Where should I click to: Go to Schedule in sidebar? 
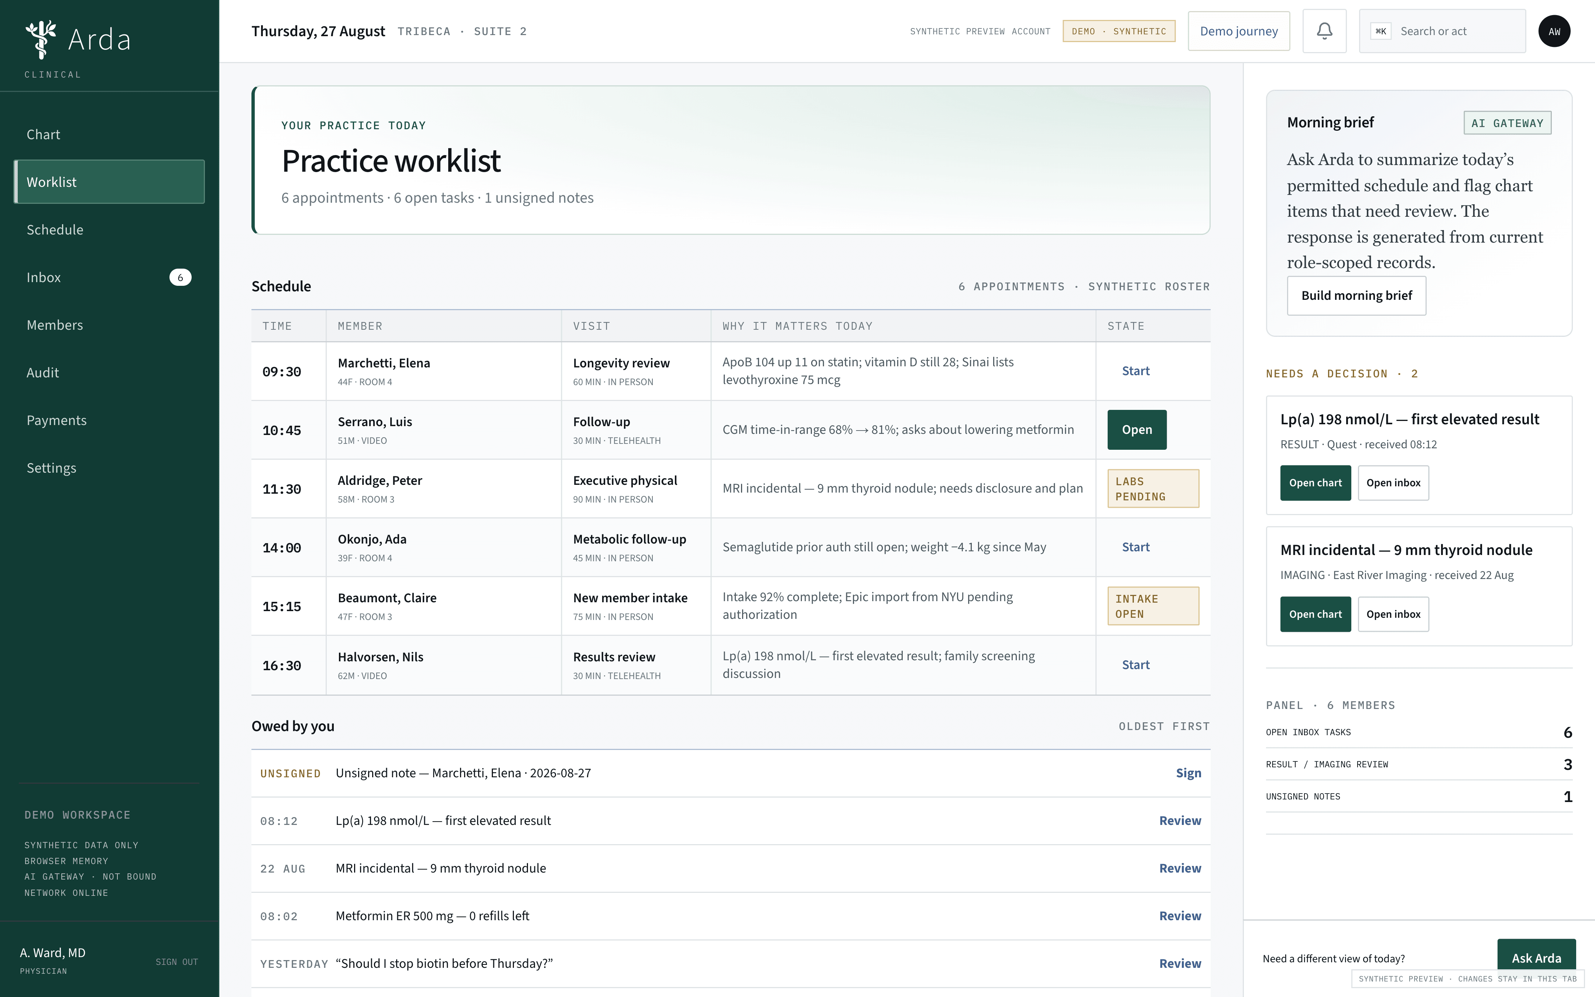[x=109, y=229]
